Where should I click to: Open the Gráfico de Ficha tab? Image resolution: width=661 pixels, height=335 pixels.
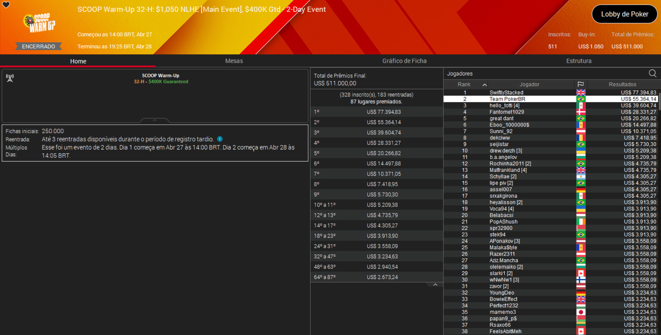pyautogui.click(x=404, y=61)
